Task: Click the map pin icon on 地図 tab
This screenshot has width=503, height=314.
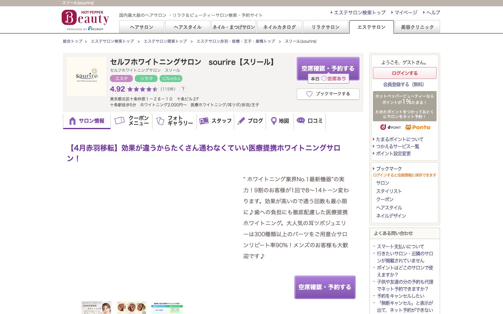Action: pos(274,121)
